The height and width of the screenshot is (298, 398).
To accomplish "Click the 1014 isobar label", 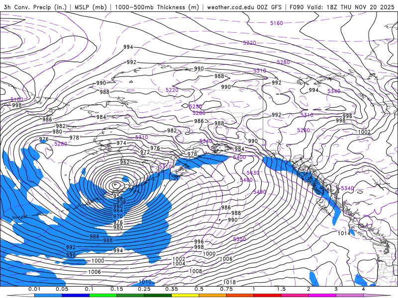I will pos(344,233).
